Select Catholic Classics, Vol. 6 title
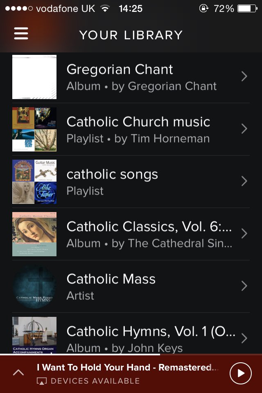 tap(149, 226)
